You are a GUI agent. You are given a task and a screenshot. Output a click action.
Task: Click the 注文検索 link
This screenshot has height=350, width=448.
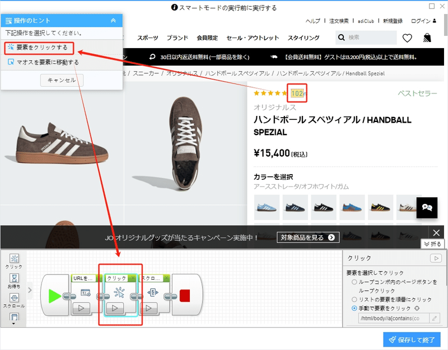[x=339, y=21]
